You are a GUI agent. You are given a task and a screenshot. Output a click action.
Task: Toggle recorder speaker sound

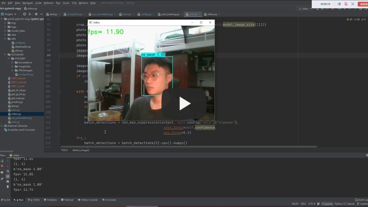tap(339, 4)
